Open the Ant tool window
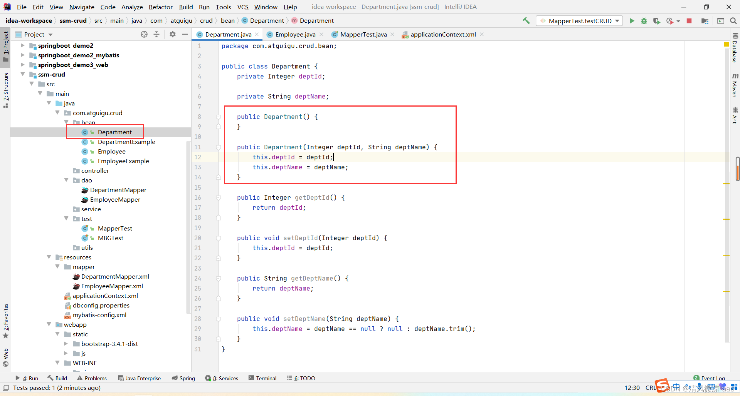 [x=735, y=115]
